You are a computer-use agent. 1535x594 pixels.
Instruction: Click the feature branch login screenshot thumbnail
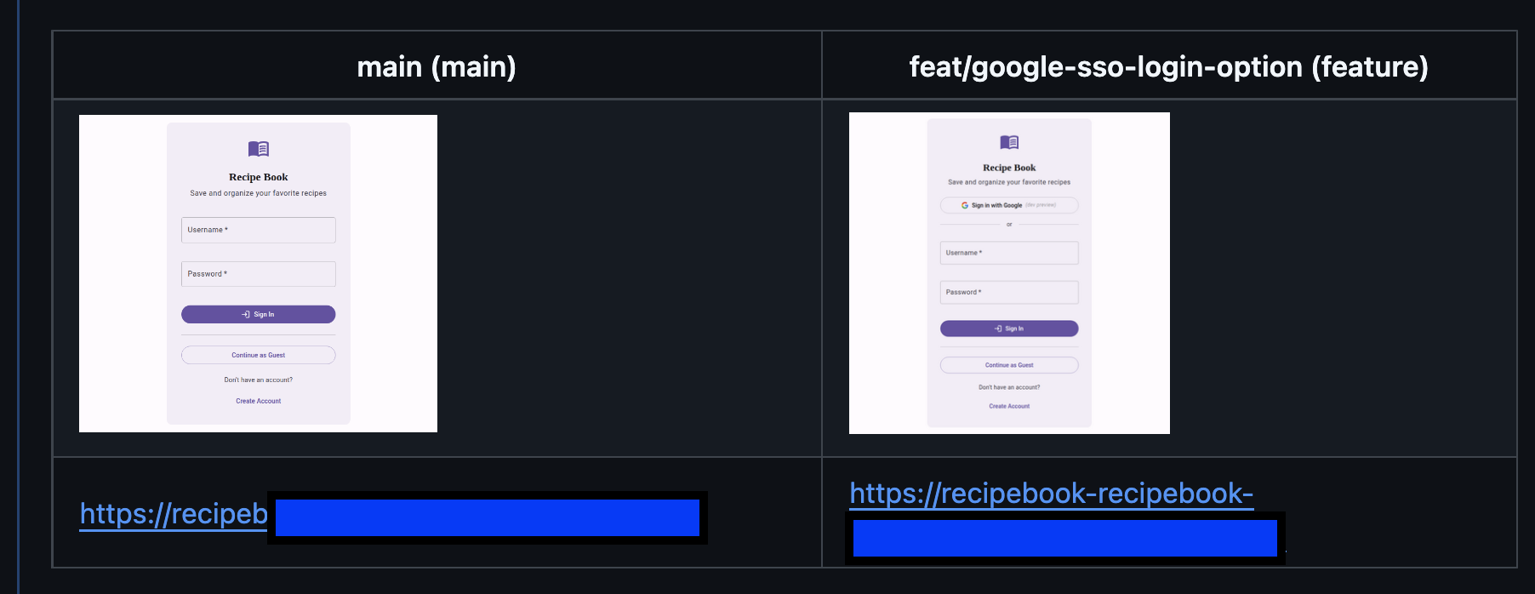click(x=1008, y=272)
